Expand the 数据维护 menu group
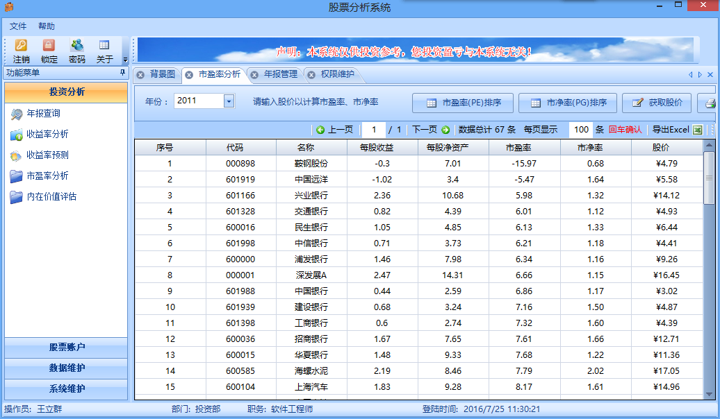Viewport: 720px width, 419px height. [66, 368]
